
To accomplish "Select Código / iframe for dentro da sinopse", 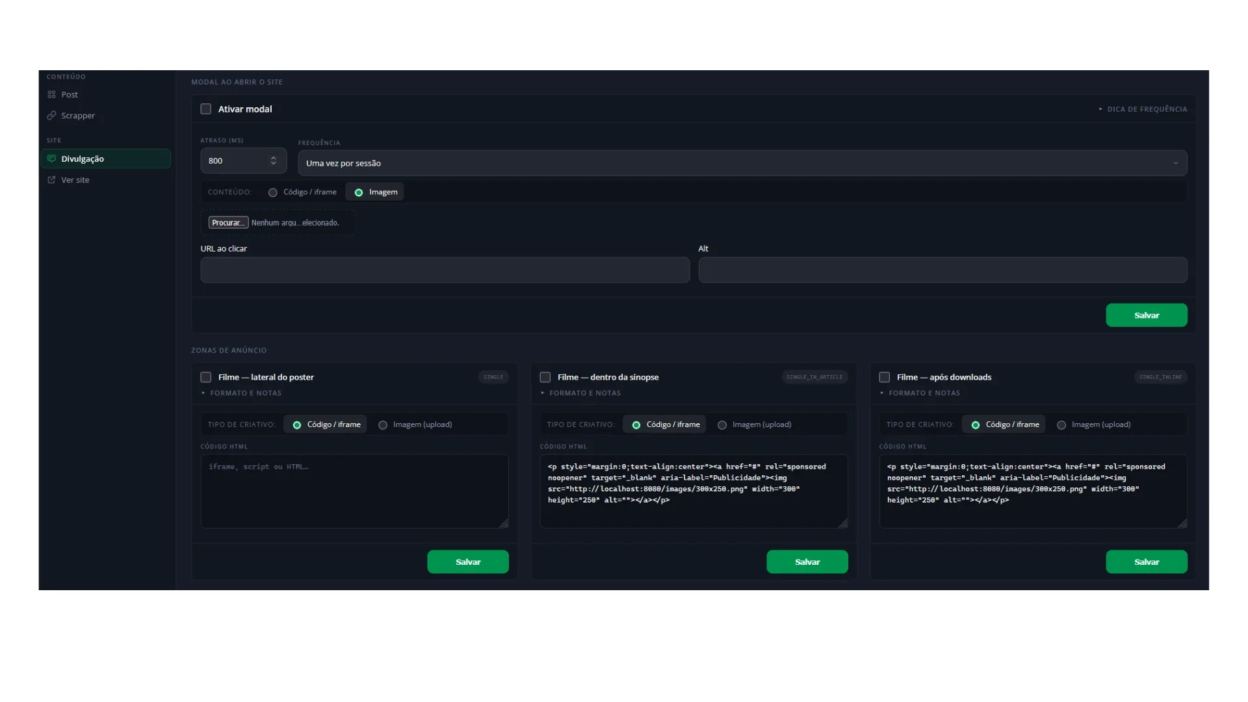I will 665,424.
